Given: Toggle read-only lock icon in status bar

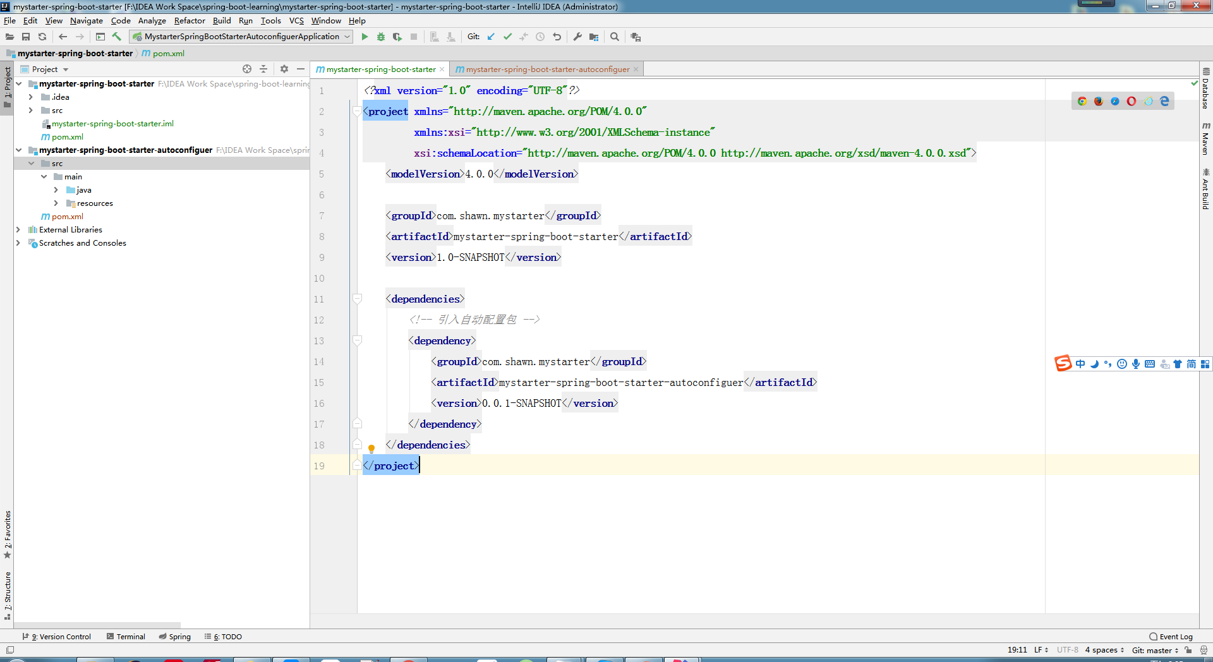Looking at the screenshot, I should coord(1188,650).
